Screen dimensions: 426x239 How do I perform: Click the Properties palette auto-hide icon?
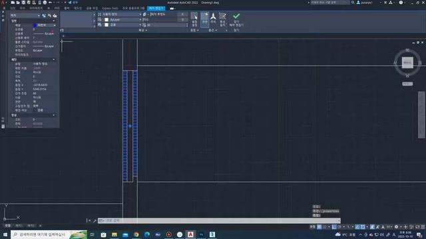3,16
